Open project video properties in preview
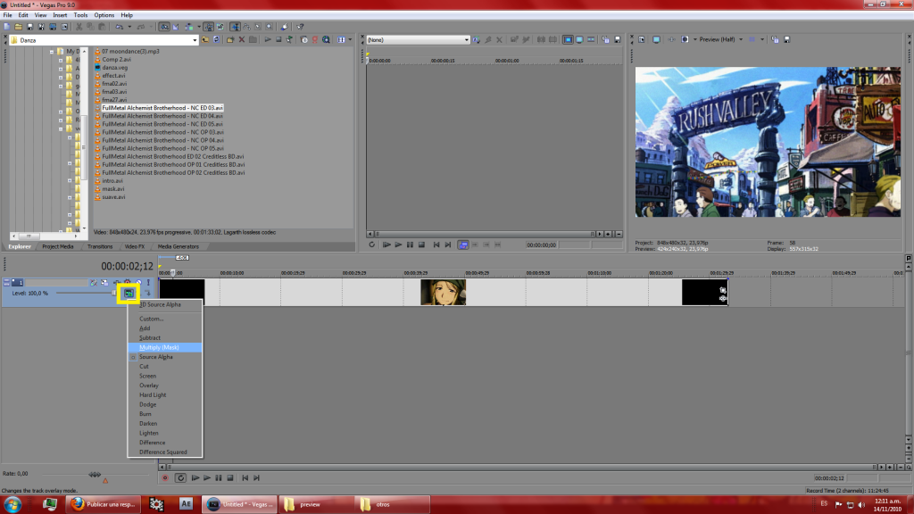The height and width of the screenshot is (514, 914). 642,39
